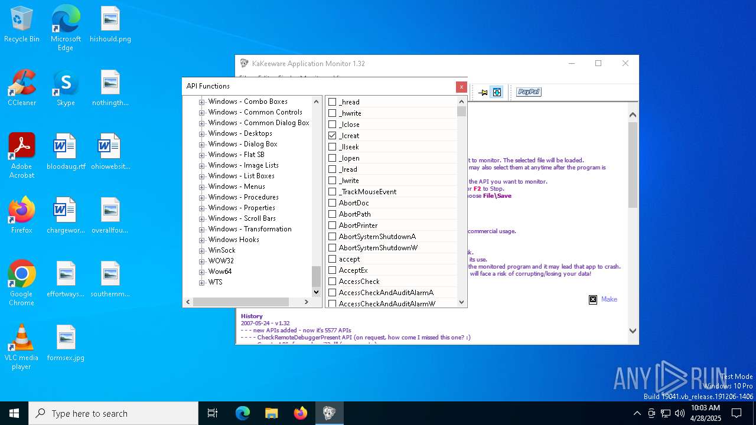Open File Explorer from the taskbar
Viewport: 756px width, 425px height.
click(272, 413)
